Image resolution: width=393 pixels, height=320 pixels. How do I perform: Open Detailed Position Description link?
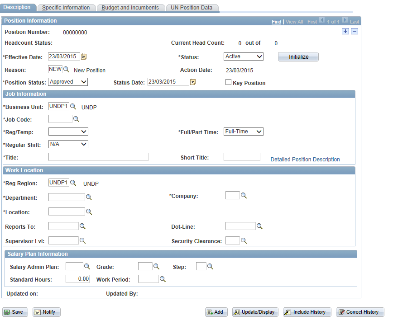[x=305, y=160]
